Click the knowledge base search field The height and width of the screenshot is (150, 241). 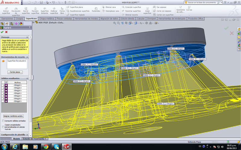click(x=202, y=2)
